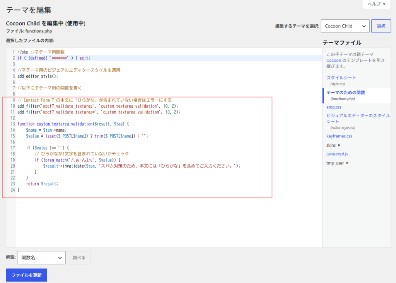Open the 関数名... documentation dropdown
Image resolution: width=396 pixels, height=283 pixels.
[41, 258]
